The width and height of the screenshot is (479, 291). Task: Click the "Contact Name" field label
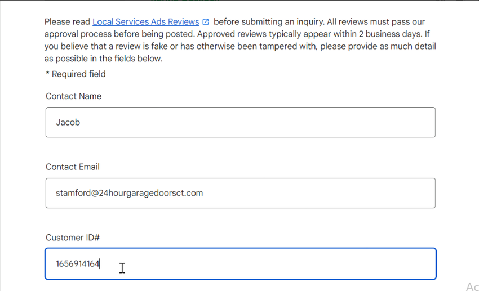73,96
